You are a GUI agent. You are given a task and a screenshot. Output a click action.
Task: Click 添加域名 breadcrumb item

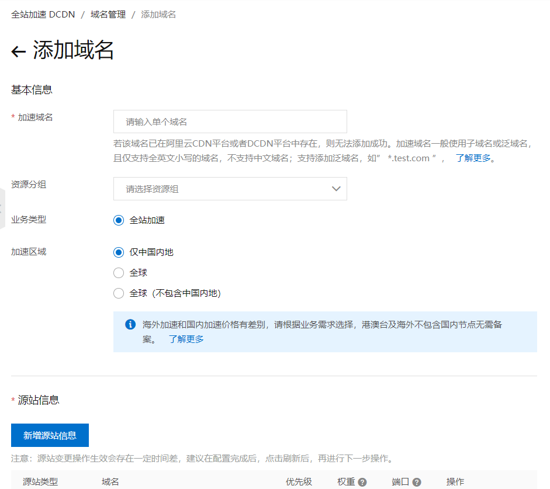point(158,14)
